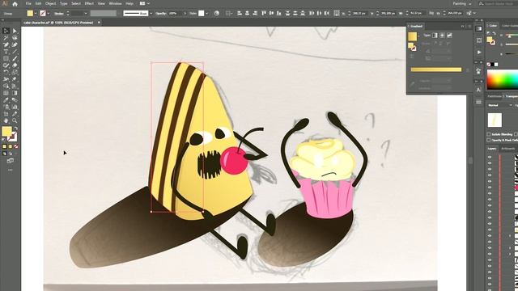The height and width of the screenshot is (291, 518).
Task: Choose Radial gradient type button
Action: 442,36
